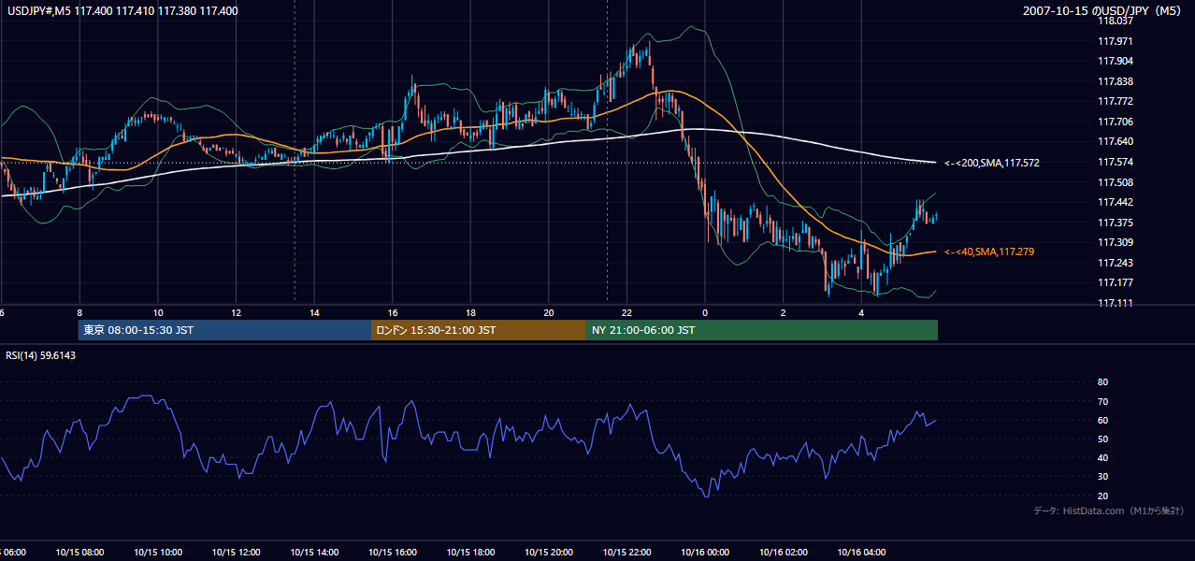Click the time label 10/16 02:00
This screenshot has width=1195, height=561.
point(783,552)
